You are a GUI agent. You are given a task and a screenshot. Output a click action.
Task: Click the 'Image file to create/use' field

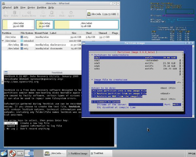135,83
